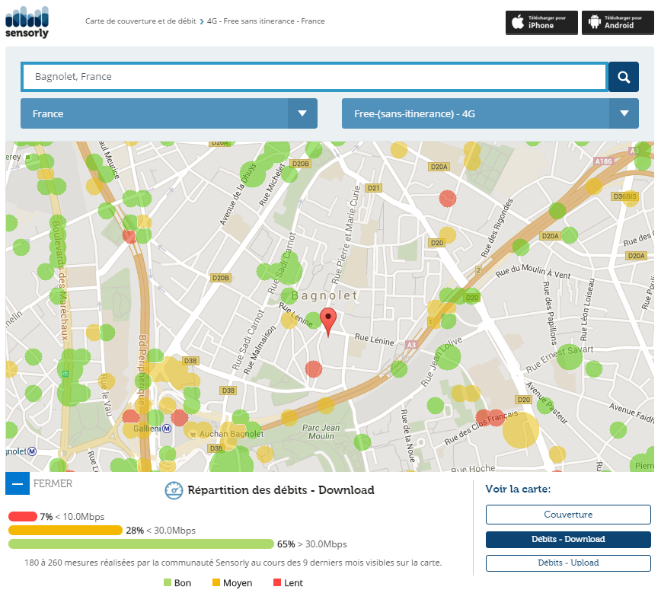
Task: Click the breadcrumb chevron separator arrow
Action: click(202, 21)
